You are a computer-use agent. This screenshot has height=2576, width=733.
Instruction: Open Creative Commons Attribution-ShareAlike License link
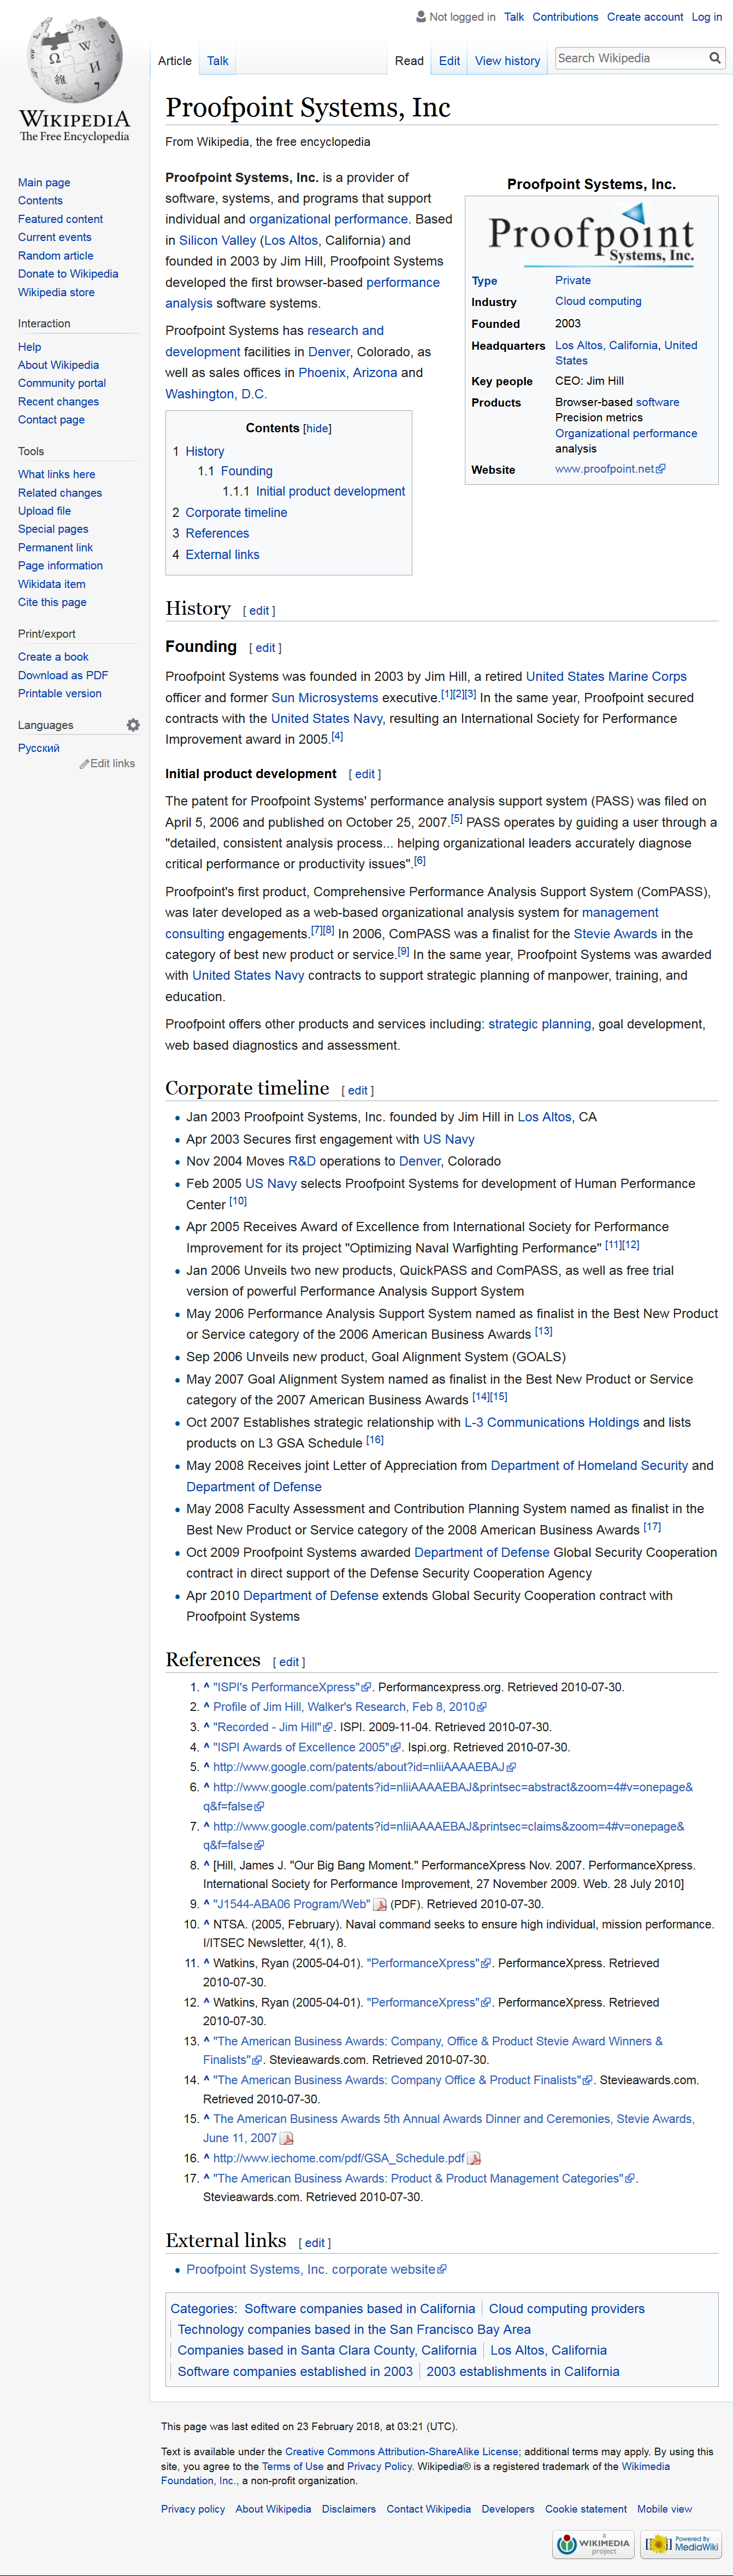402,2452
